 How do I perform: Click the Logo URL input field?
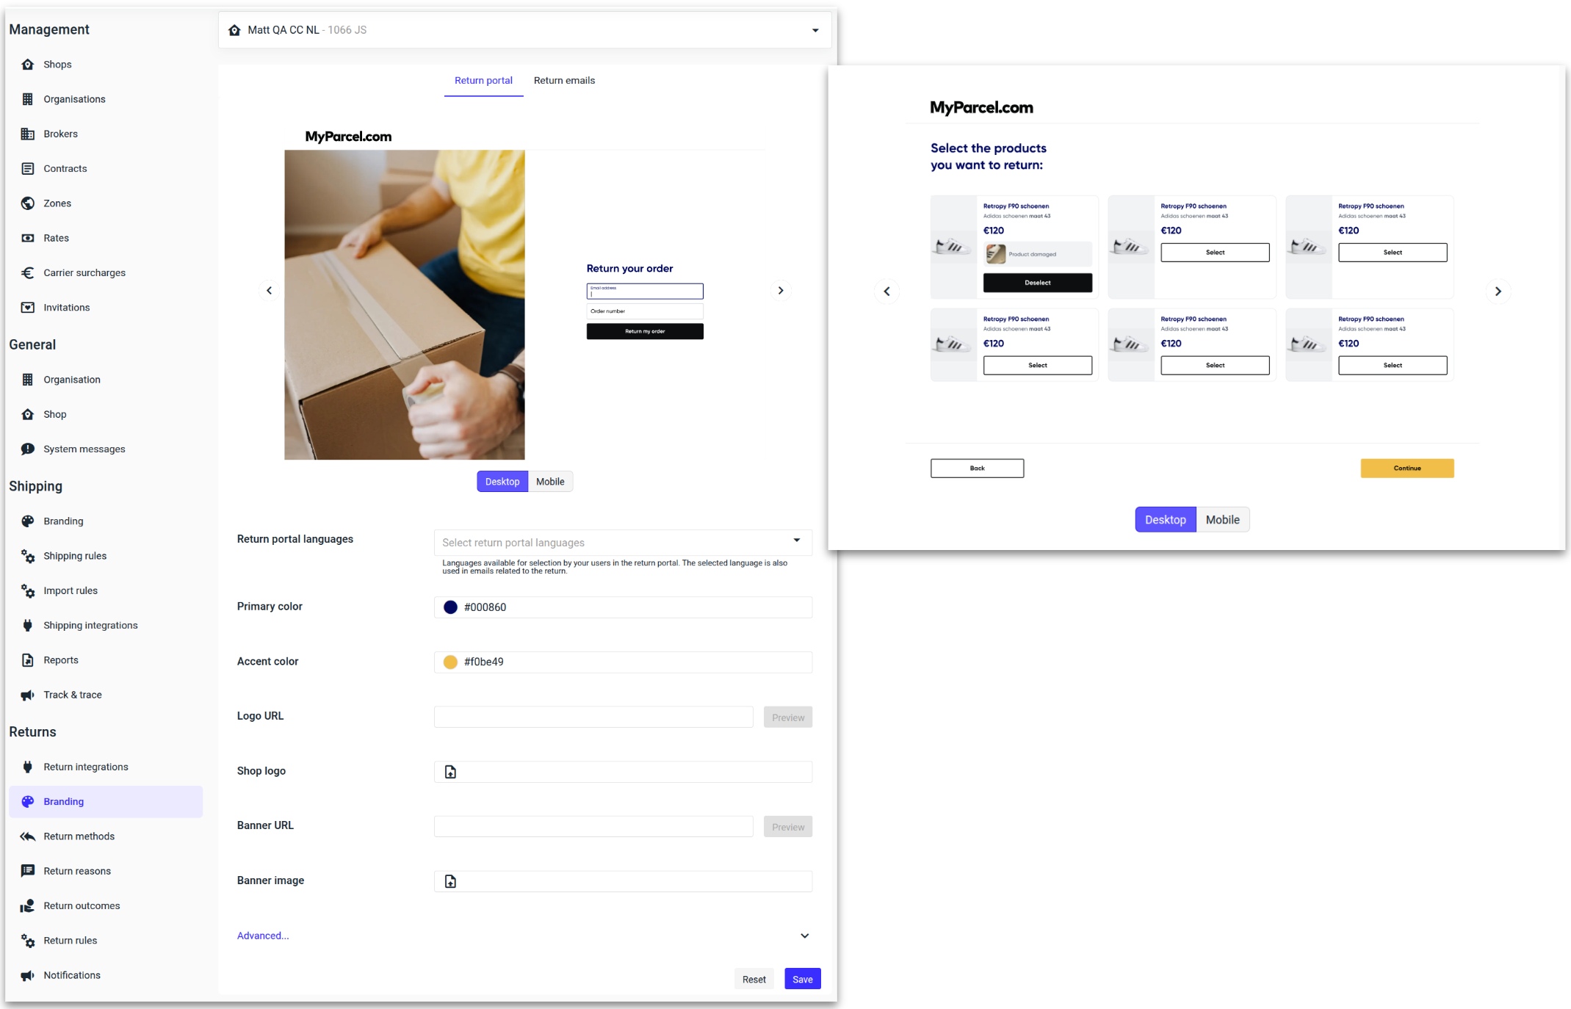click(593, 717)
